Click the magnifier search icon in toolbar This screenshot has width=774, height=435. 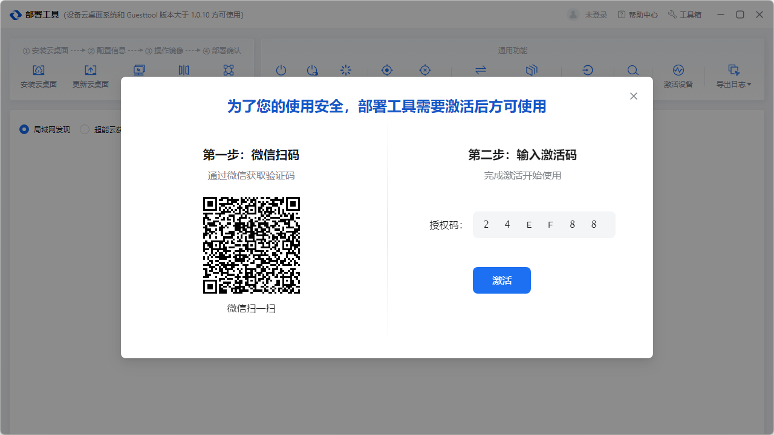[633, 70]
